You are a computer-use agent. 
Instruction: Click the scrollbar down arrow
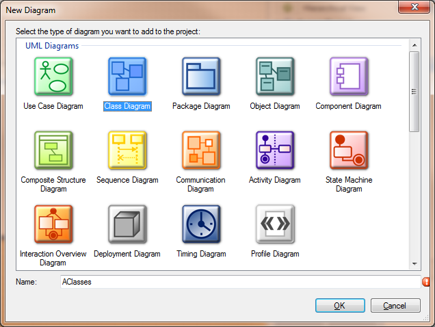click(x=414, y=263)
